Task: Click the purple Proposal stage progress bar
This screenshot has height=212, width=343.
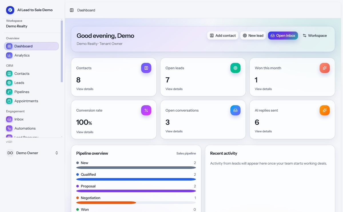Action: coord(136,191)
